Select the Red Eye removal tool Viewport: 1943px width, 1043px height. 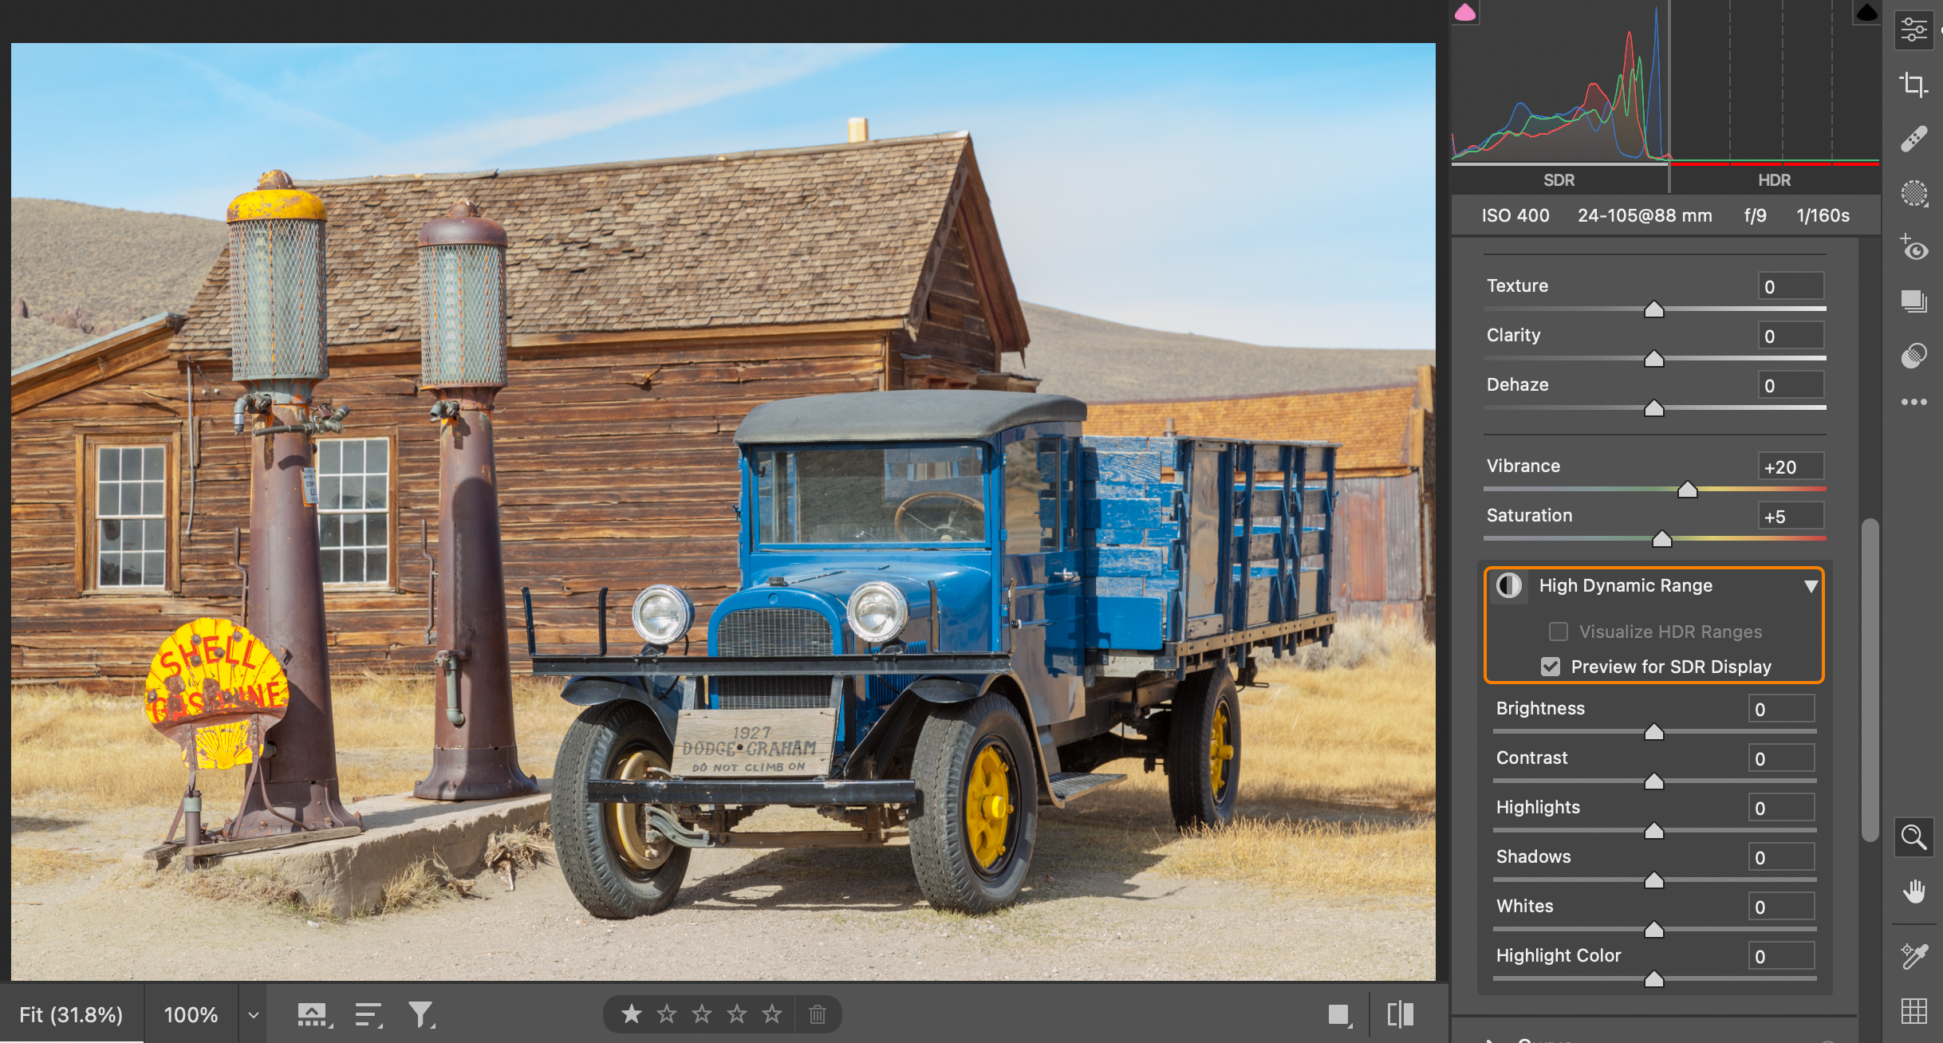tap(1913, 249)
